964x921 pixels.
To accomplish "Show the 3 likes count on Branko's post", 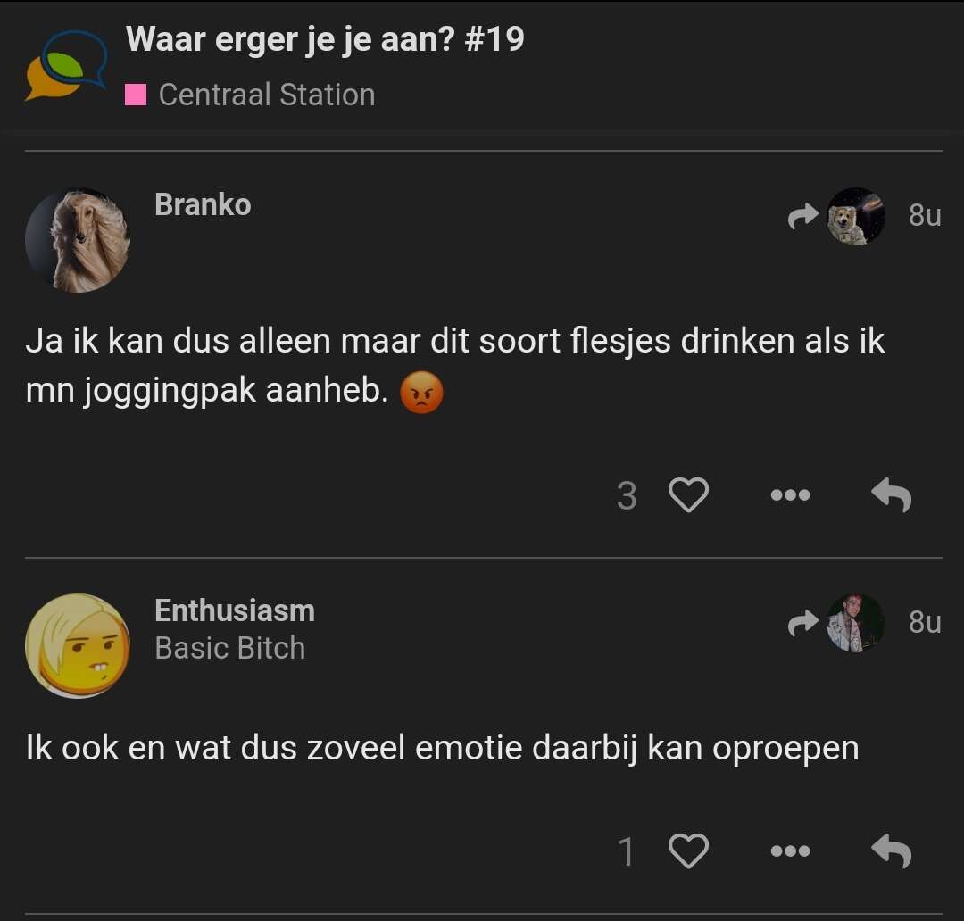I will click(627, 495).
